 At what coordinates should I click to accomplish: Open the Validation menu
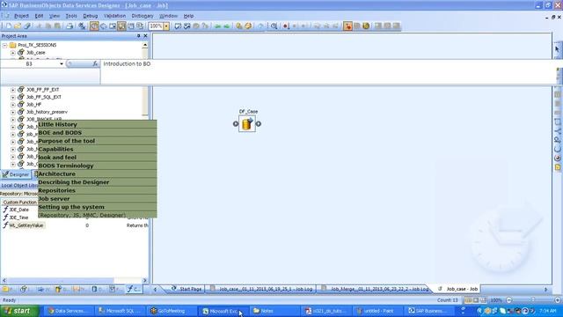[114, 16]
